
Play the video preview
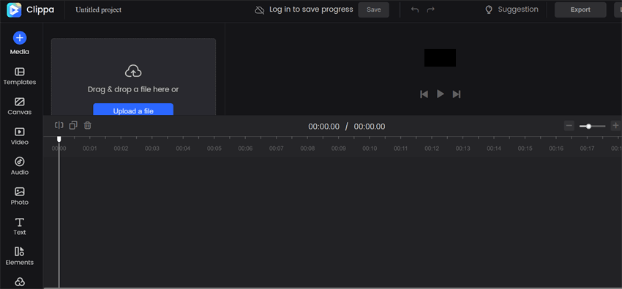441,94
